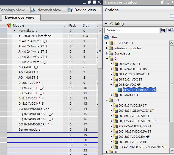Select the Device overview tab
The width and height of the screenshot is (174, 155).
[21, 17]
